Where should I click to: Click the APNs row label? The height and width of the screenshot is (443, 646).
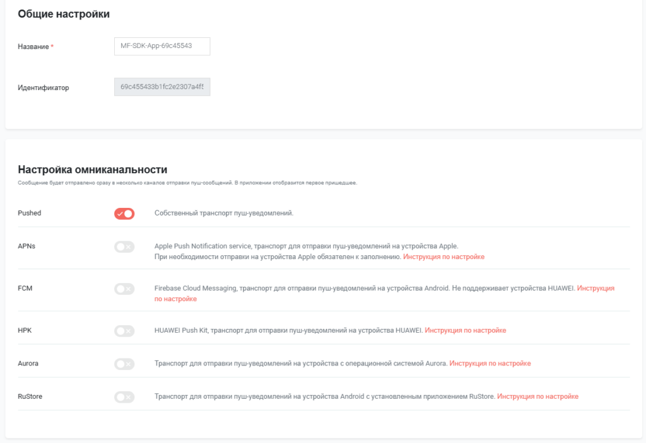(x=26, y=246)
